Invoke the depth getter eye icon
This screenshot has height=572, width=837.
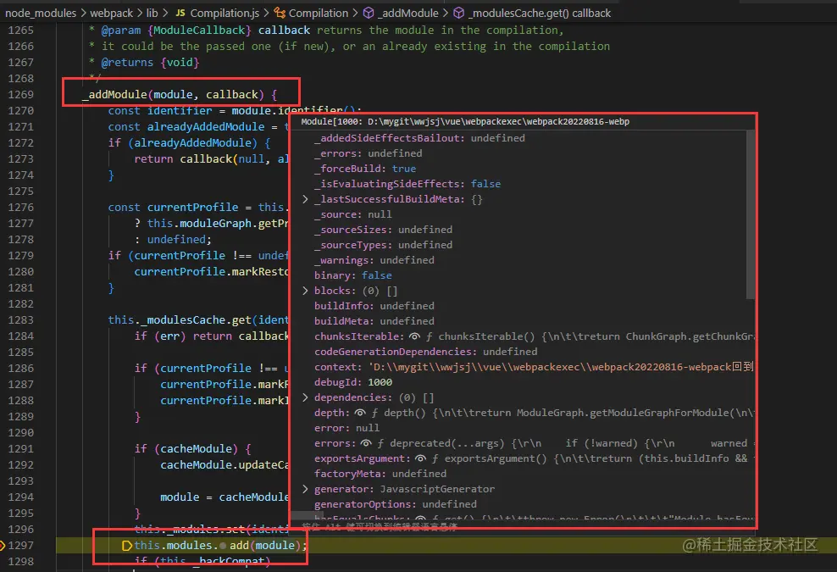(360, 413)
